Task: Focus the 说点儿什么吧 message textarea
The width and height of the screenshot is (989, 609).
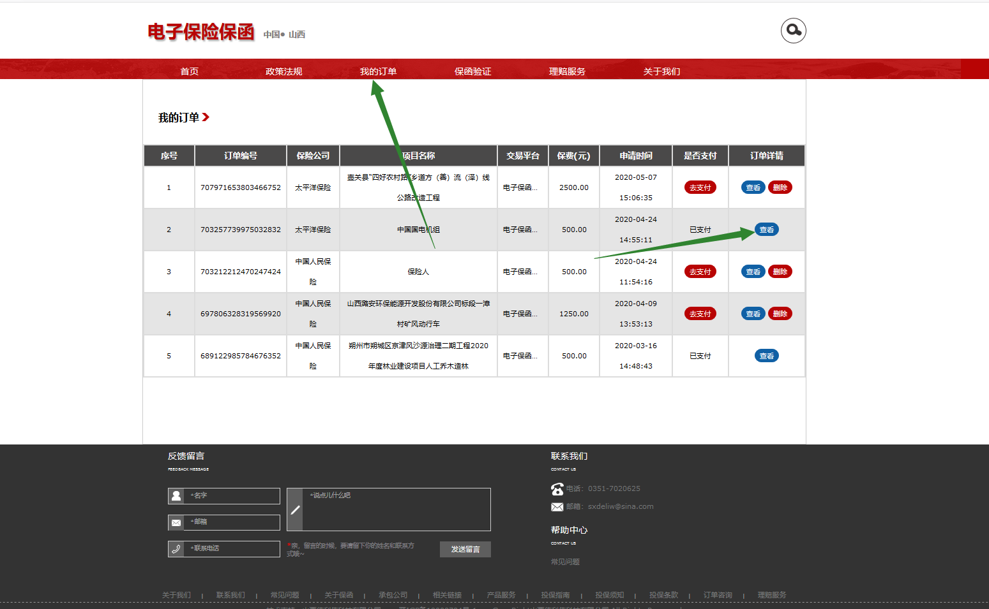Action: pos(396,510)
